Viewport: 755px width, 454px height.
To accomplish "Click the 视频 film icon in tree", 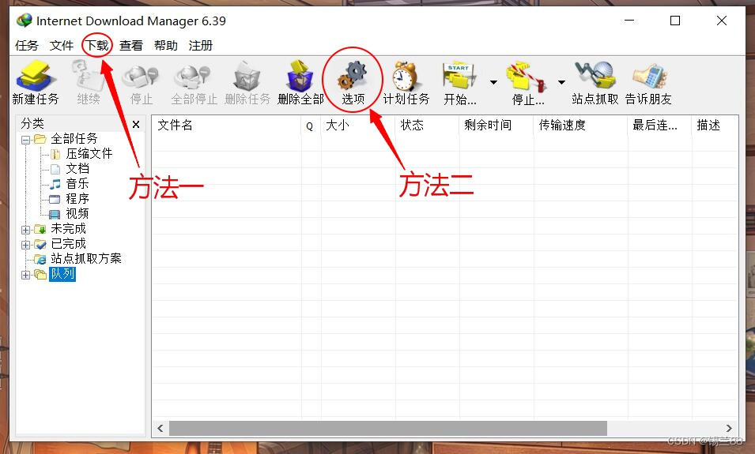I will 55,215.
